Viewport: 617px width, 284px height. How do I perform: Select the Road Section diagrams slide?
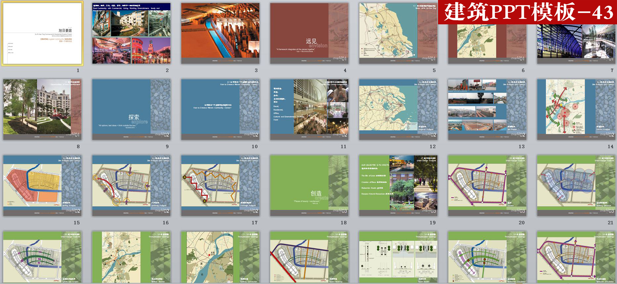[x=398, y=257]
